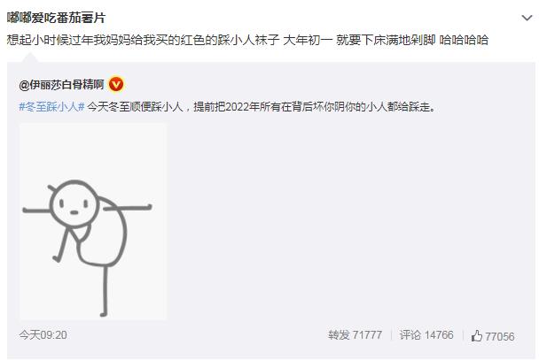The image size is (539, 360).
Task: Enlarge the stick figure drawing thumbnail
Action: pos(93,221)
